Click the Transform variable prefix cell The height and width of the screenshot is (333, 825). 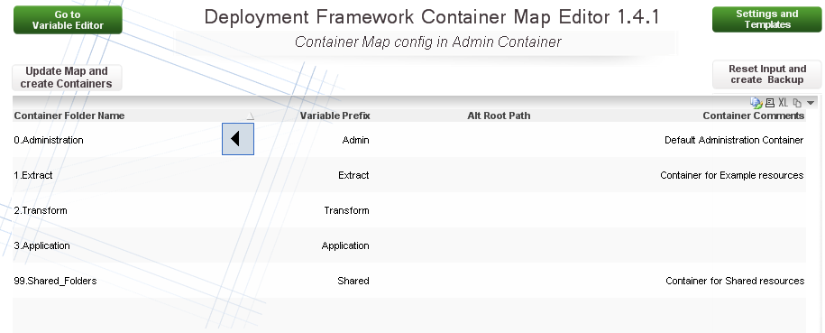[347, 211]
